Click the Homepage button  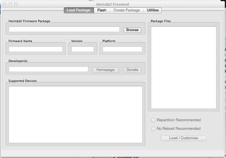coord(105,70)
